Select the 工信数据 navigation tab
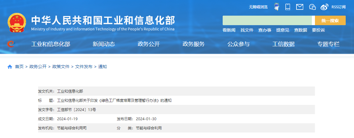The width and height of the screenshot is (354, 138). 283,44
